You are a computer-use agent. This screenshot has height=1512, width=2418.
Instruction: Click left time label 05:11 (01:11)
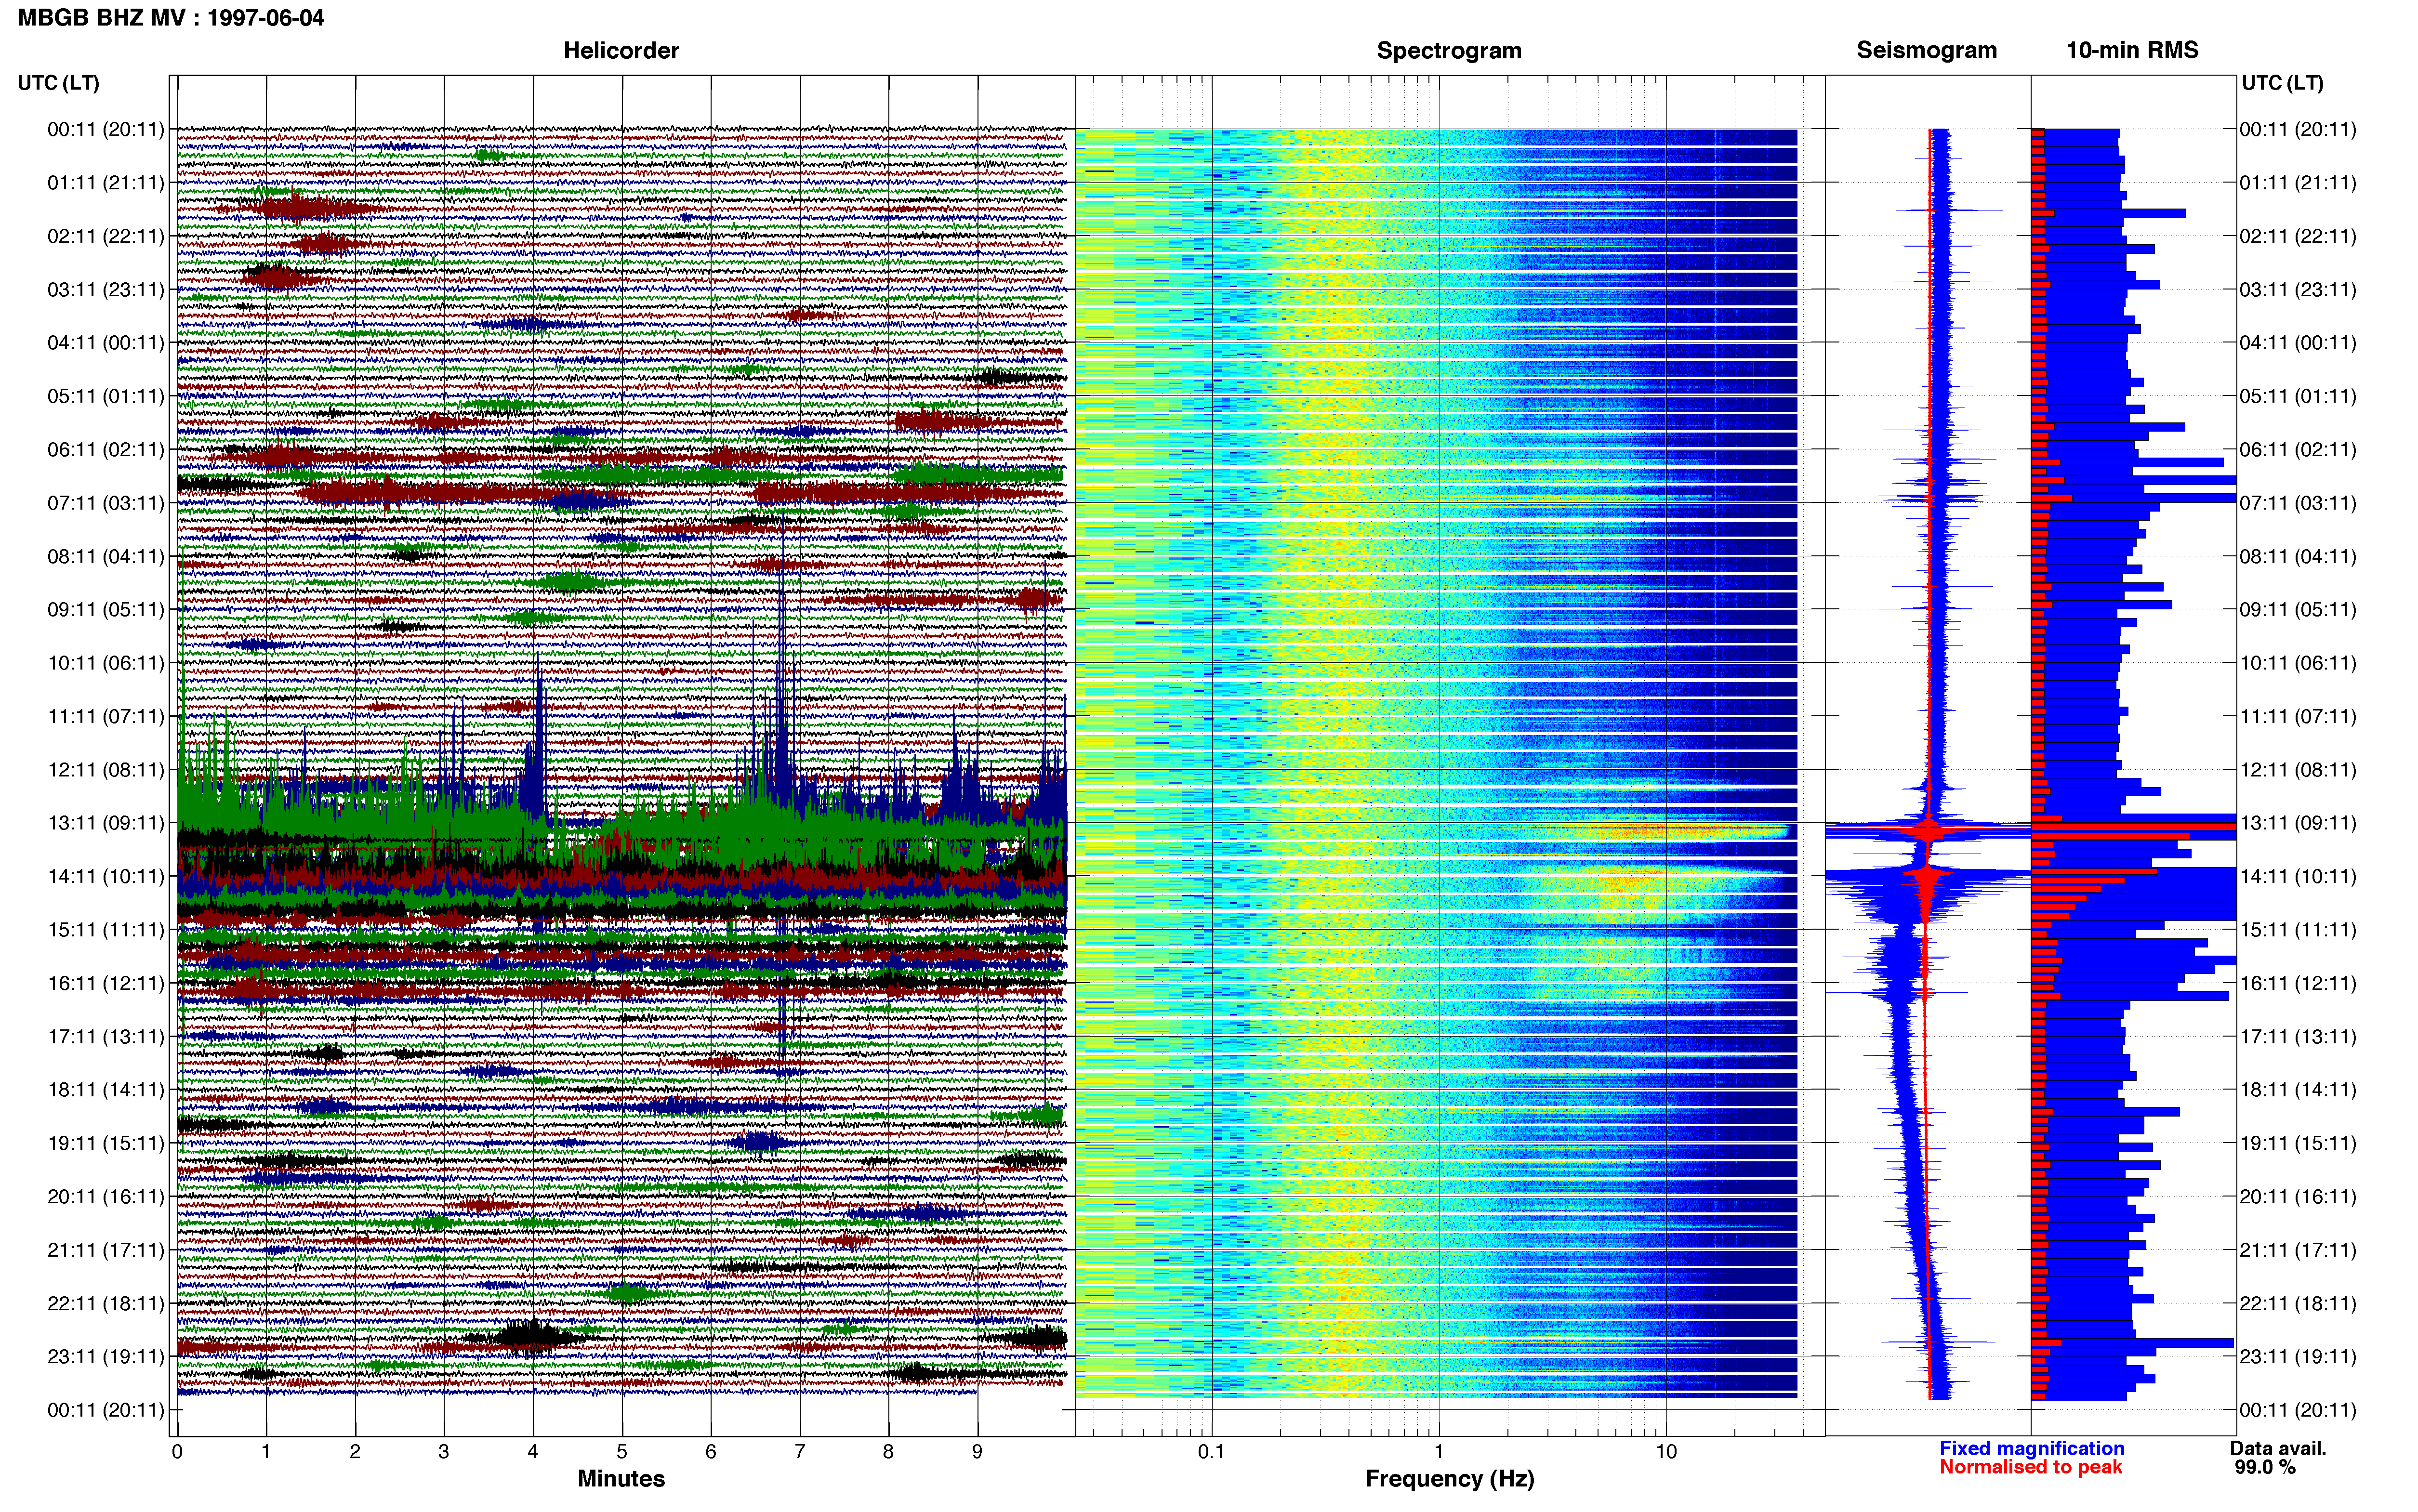coord(106,396)
